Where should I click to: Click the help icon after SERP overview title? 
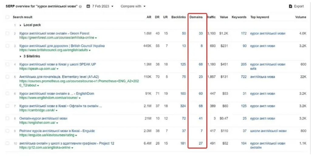tap(80, 7)
